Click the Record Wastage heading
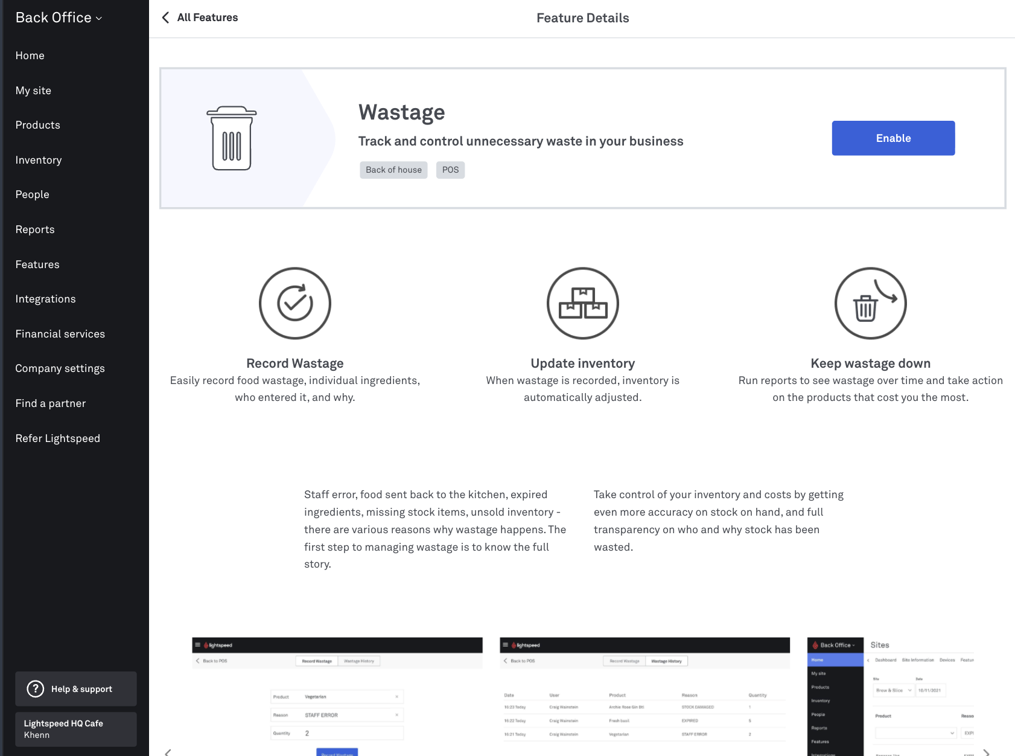 tap(295, 364)
